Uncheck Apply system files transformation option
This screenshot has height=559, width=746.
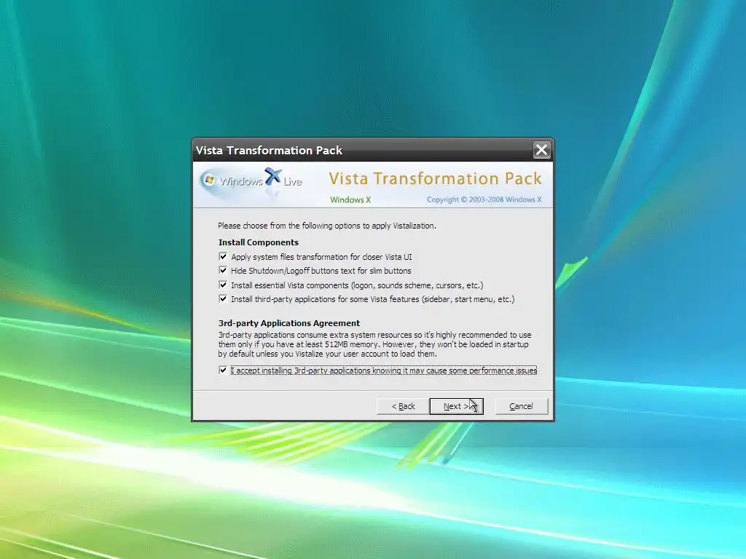pyautogui.click(x=223, y=257)
